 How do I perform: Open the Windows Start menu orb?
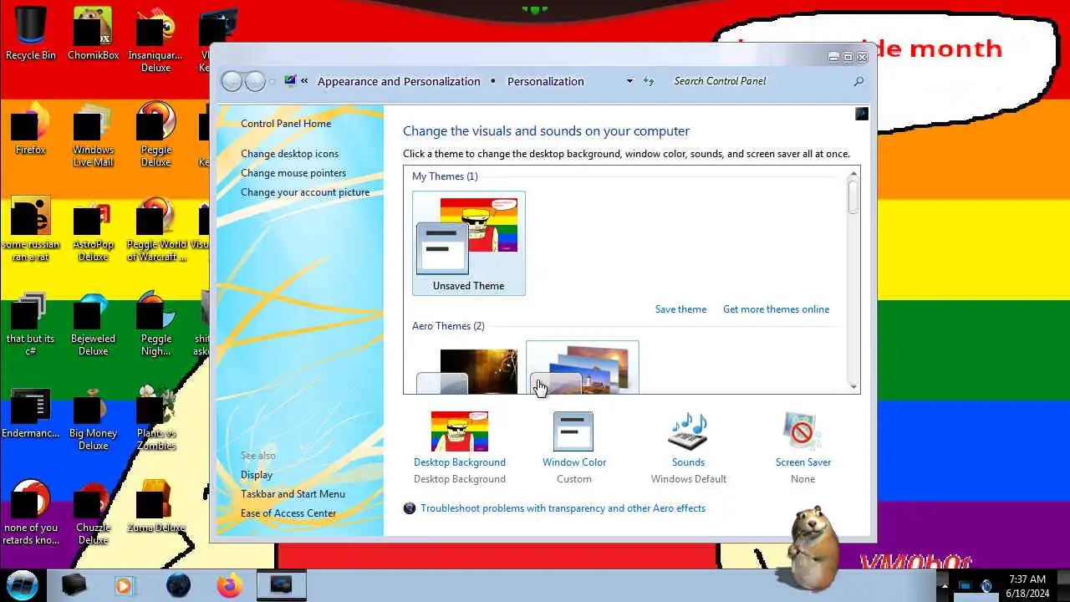(23, 584)
